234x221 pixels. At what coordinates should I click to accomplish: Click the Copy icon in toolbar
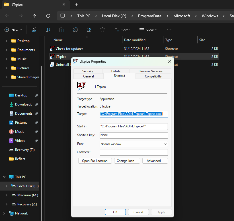pos(48,30)
